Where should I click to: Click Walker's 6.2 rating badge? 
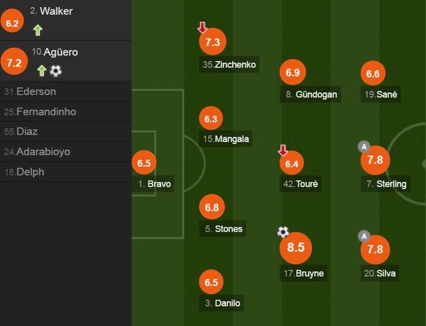point(13,24)
